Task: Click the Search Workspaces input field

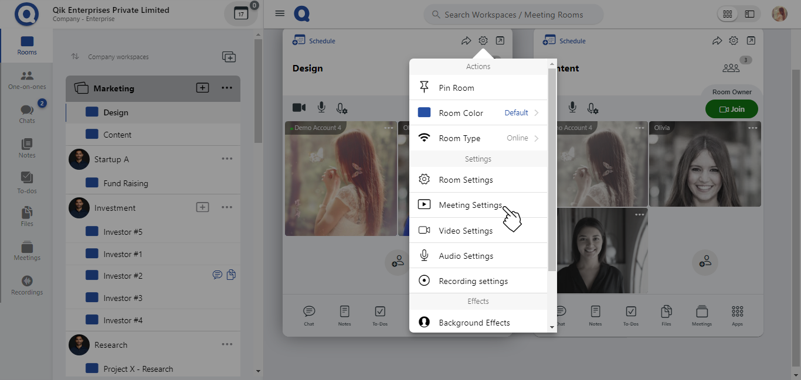Action: pos(513,15)
